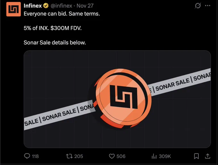The image size is (218, 165).
Task: Click the 205 reposts count
Action: point(79,156)
